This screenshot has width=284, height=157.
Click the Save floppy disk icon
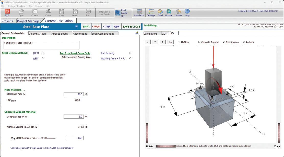click(x=62, y=13)
